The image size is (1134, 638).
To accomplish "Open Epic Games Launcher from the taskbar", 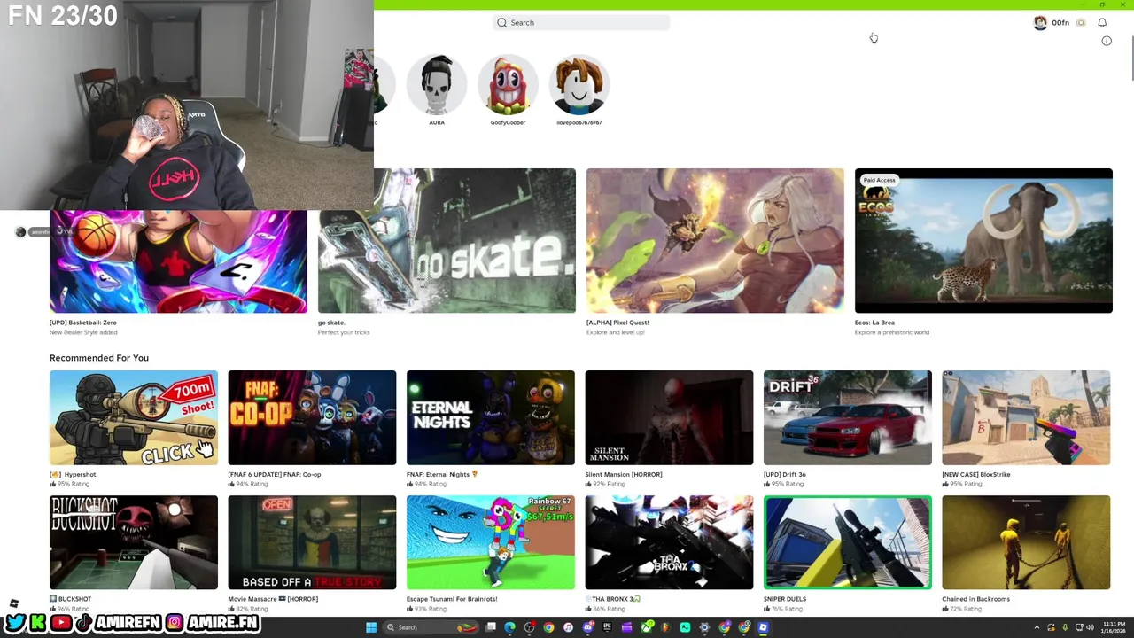I will (607, 627).
